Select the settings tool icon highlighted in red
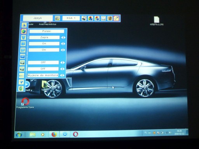This screenshot has width=199, height=149. (x=116, y=18)
